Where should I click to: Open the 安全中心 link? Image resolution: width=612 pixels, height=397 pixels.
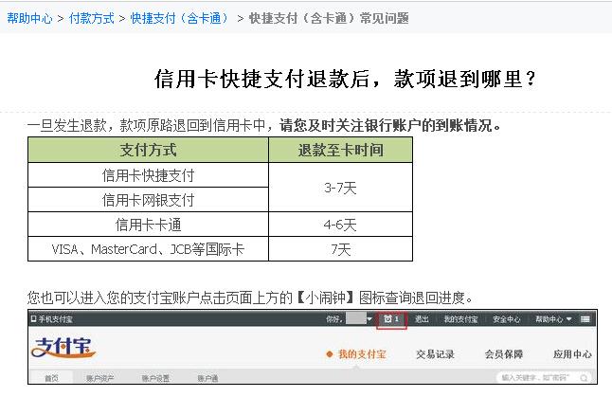point(506,319)
